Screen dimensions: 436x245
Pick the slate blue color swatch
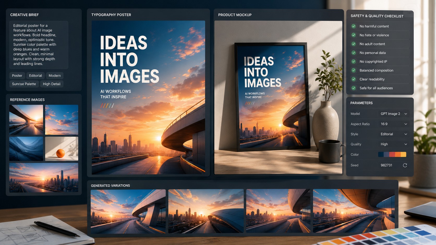click(x=386, y=154)
